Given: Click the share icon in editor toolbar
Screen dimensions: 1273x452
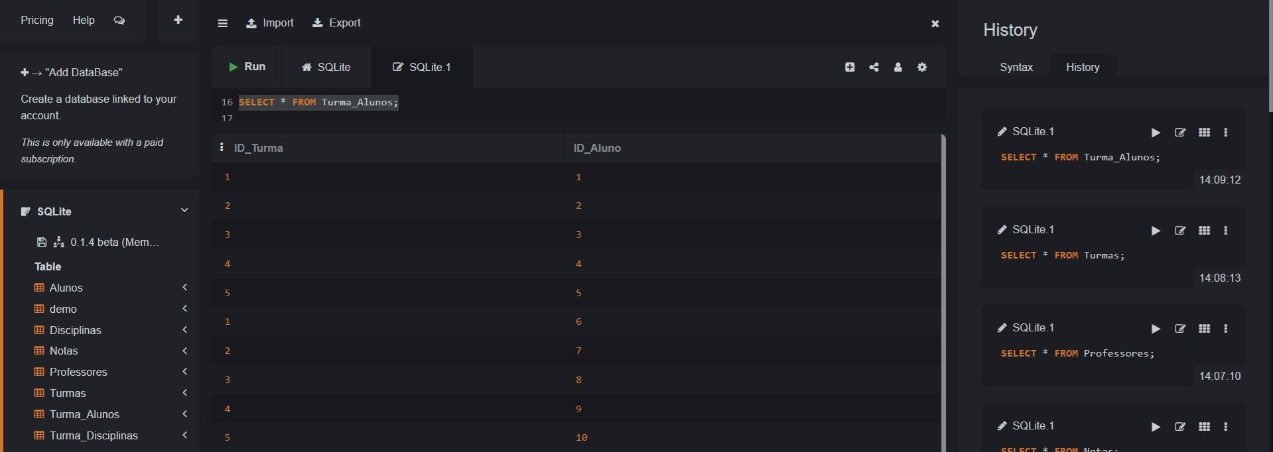Looking at the screenshot, I should [874, 67].
